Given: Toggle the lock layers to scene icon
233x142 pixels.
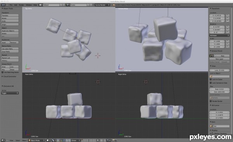Looking at the screenshot, I should (x=98, y=140).
